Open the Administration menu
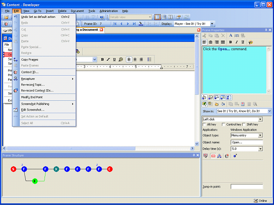The image size is (274, 205). [109, 11]
